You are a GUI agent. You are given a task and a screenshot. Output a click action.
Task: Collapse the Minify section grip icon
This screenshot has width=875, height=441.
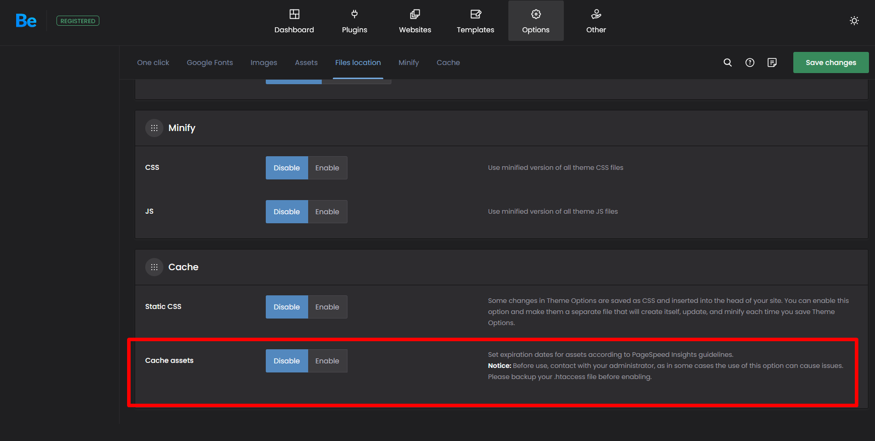click(154, 128)
